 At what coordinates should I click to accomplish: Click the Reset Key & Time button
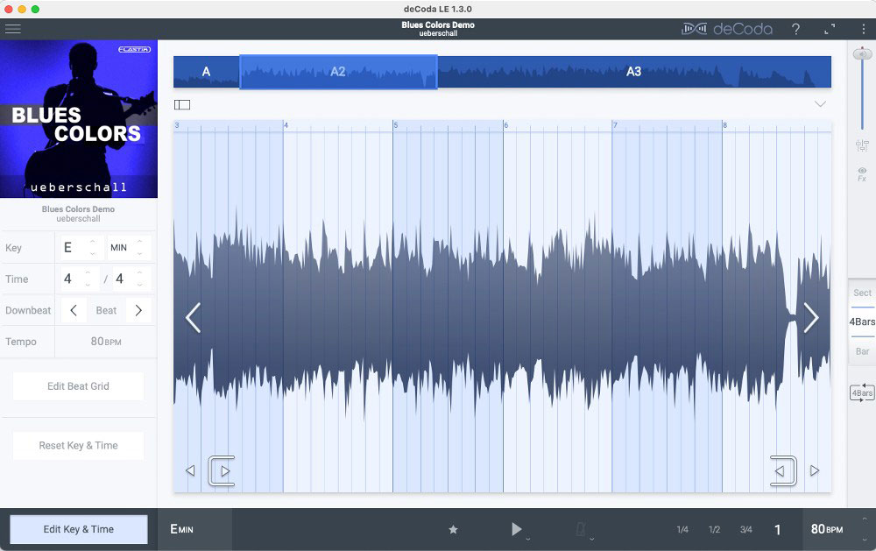[x=78, y=445]
